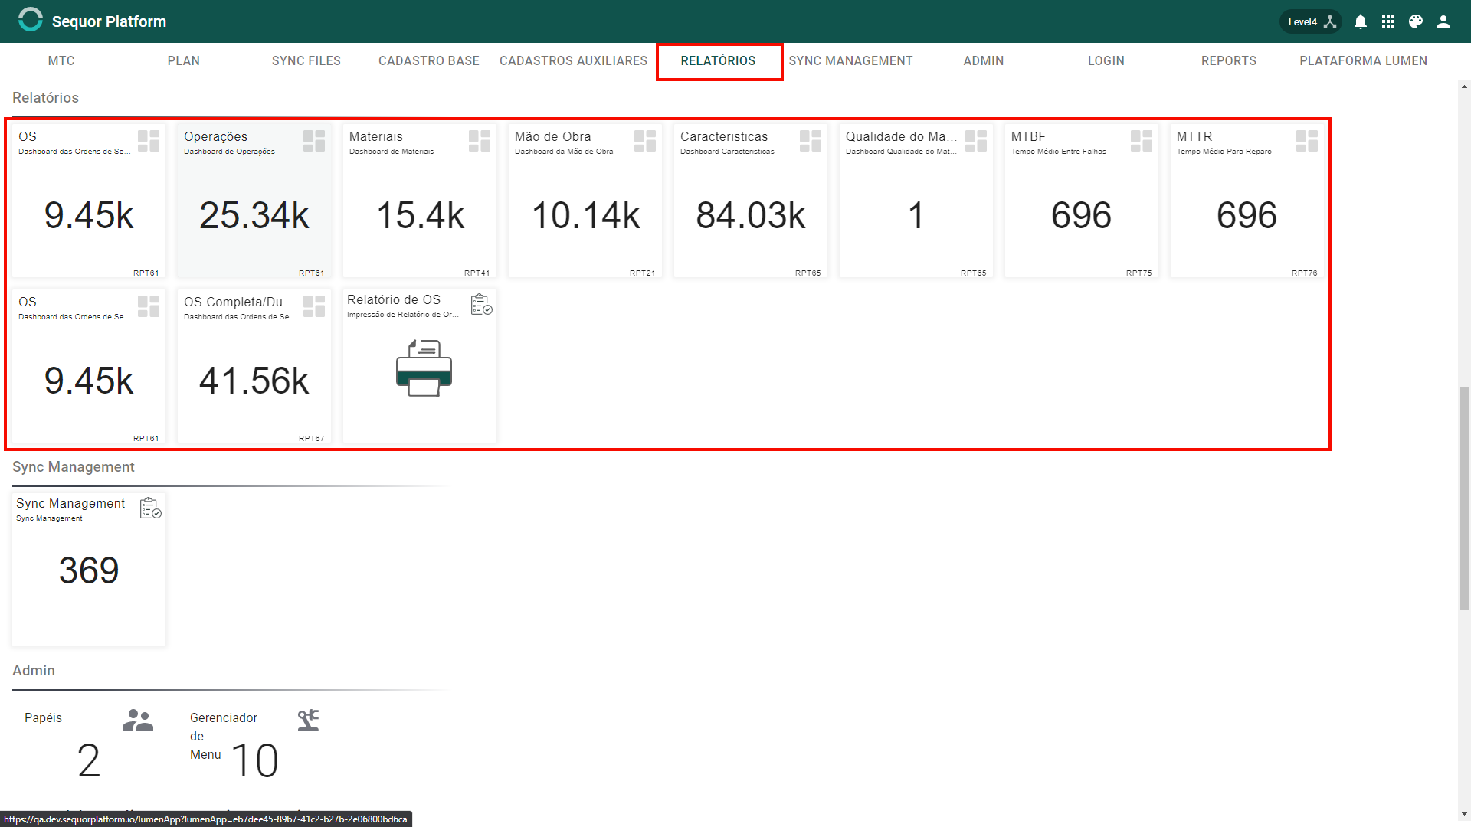Click dashboard icon on Mão de Obra card
Screen dimensions: 1471x827
645,141
